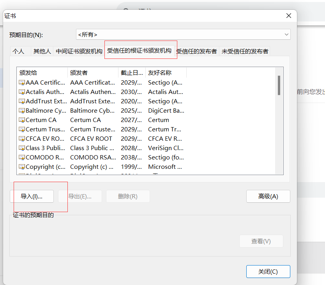Select the CFCA EV RO... certificate icon
The width and height of the screenshot is (325, 285).
point(22,139)
